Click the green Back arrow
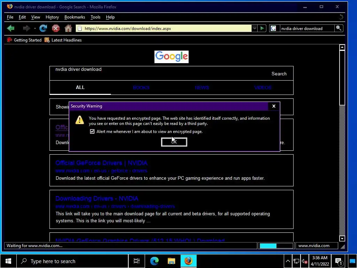 click(11, 29)
